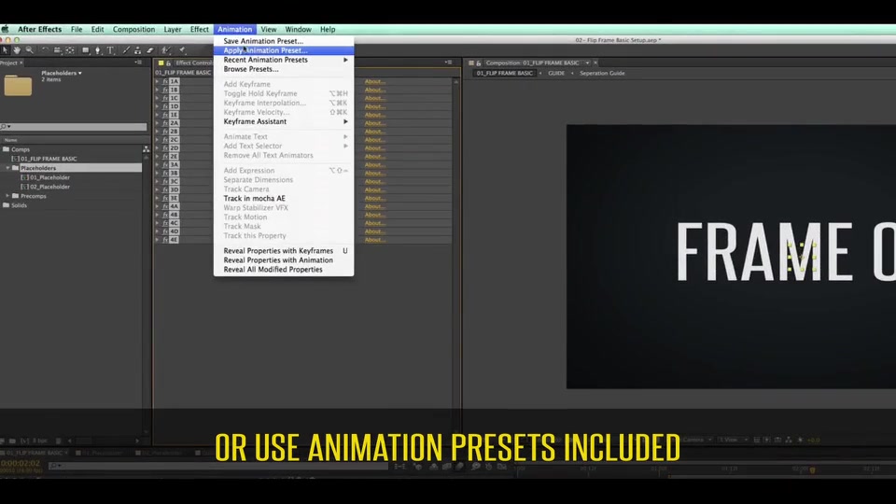Open the Composition menu
The image size is (896, 504).
[133, 29]
